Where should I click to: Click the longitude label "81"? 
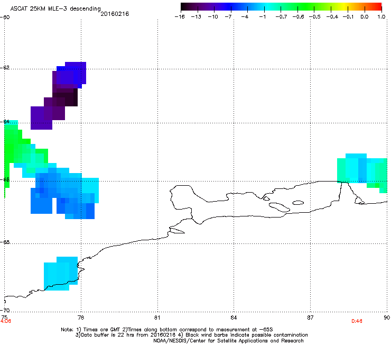pyautogui.click(x=157, y=317)
